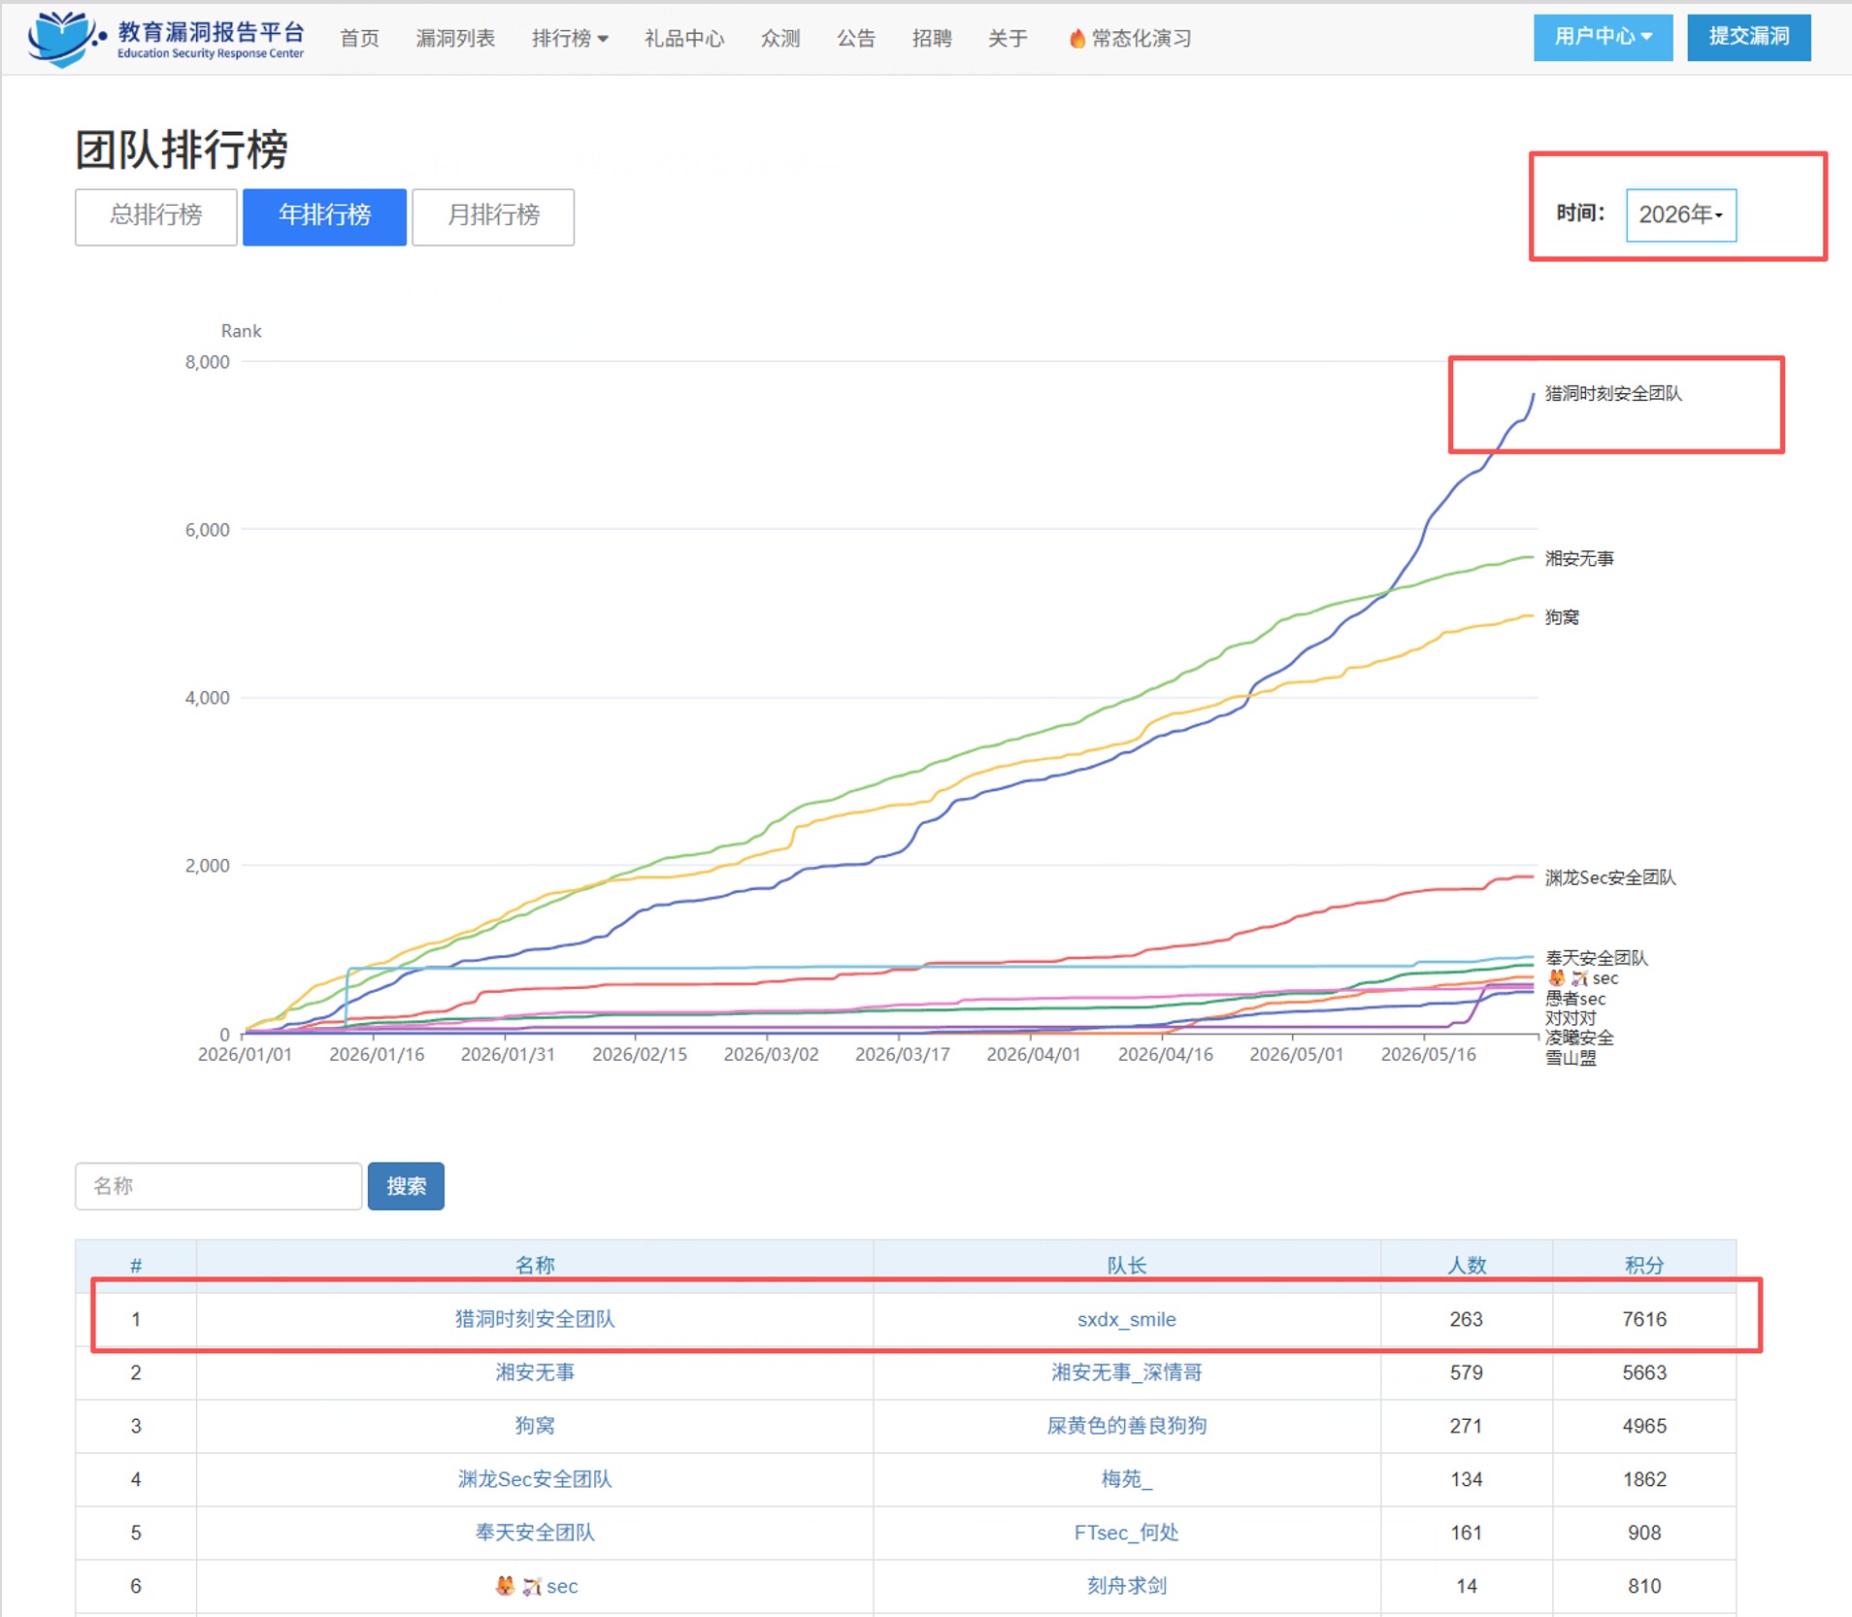Screen dimensions: 1852x1617
Task: Expand the 排行榜 nav dropdown
Action: (x=570, y=39)
